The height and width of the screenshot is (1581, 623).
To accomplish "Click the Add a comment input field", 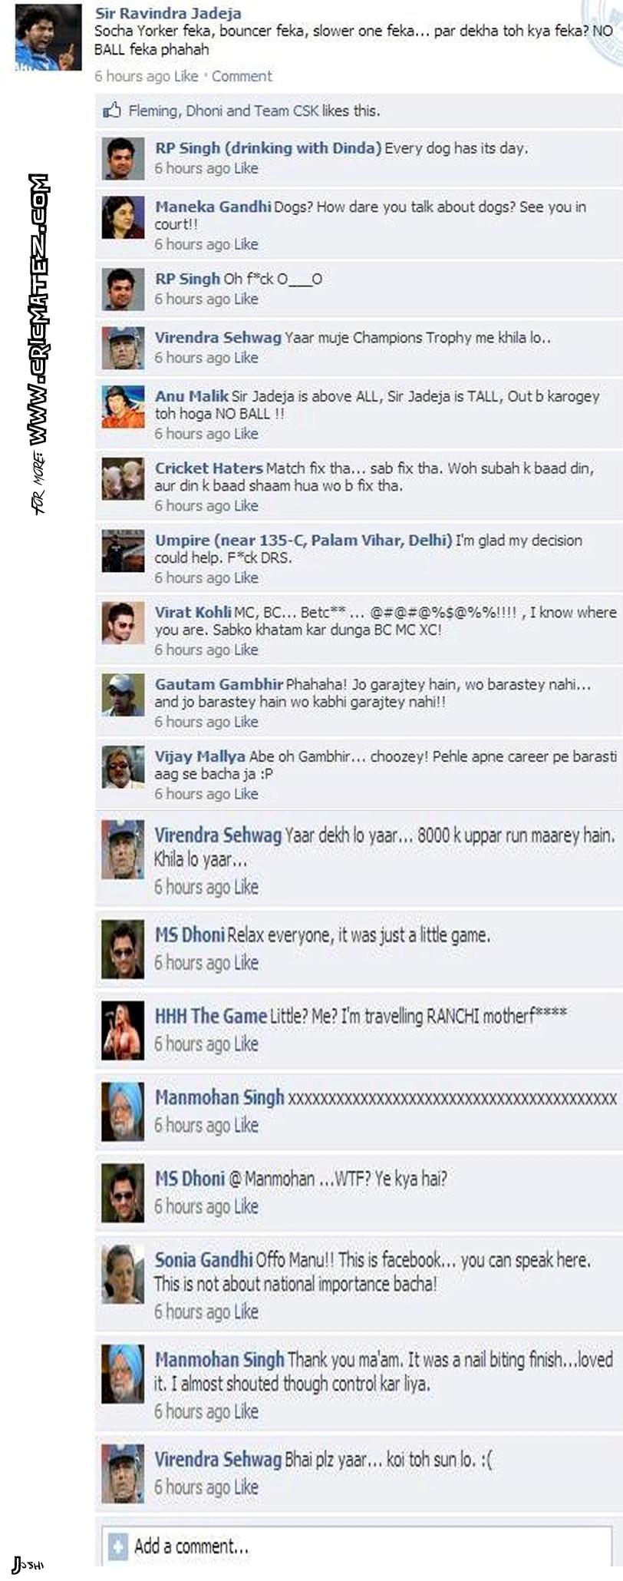I will point(357,1546).
